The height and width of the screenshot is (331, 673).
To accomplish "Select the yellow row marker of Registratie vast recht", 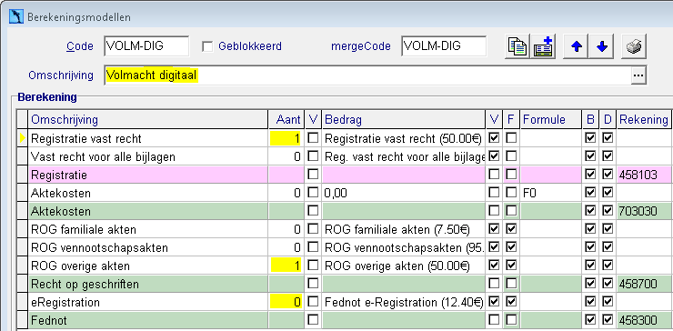I will pyautogui.click(x=23, y=138).
